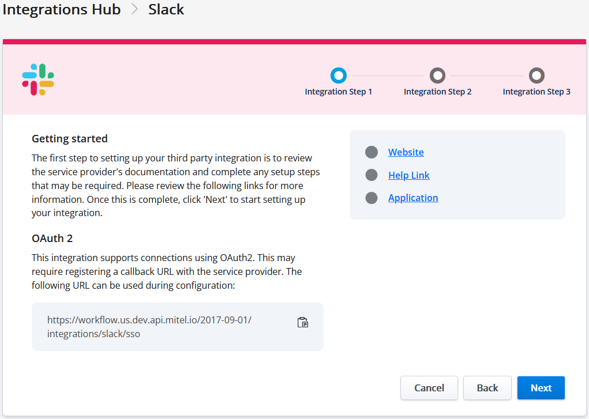Screen dimensions: 589x419
Task: Jump to the Integration Step 2 circle
Action: click(x=437, y=76)
